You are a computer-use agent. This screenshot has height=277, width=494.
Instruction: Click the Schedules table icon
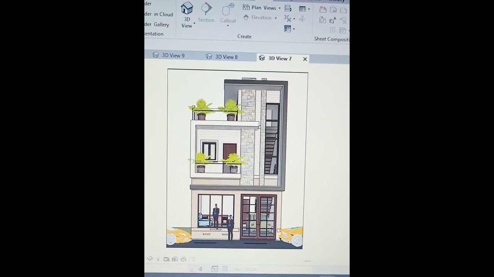pos(302,9)
